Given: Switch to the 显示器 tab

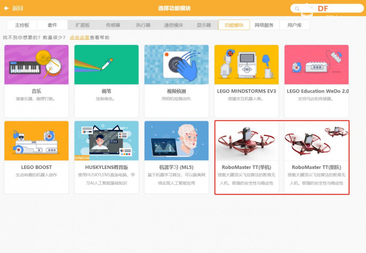Looking at the screenshot, I should 204,25.
